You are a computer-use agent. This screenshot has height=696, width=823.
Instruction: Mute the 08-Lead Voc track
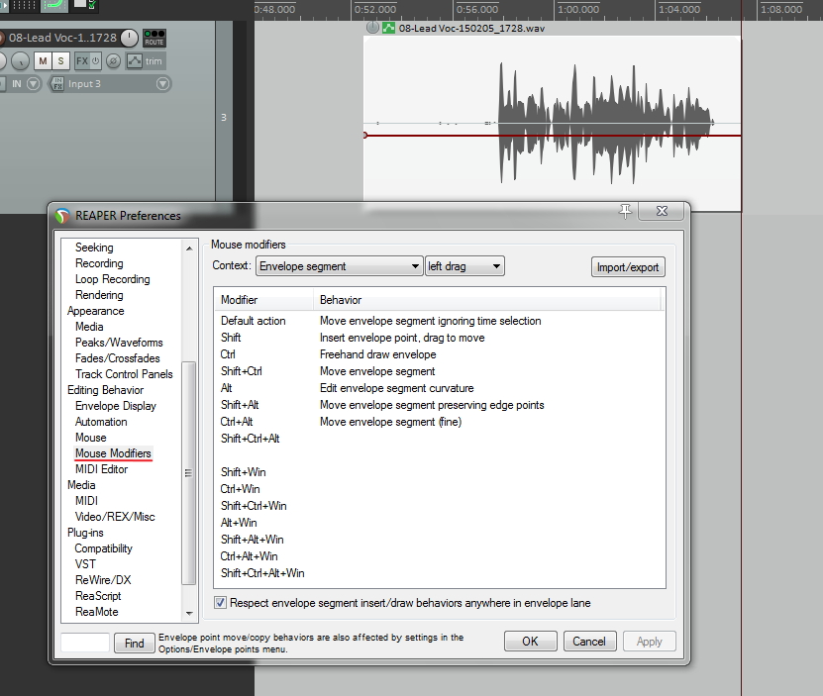[43, 60]
